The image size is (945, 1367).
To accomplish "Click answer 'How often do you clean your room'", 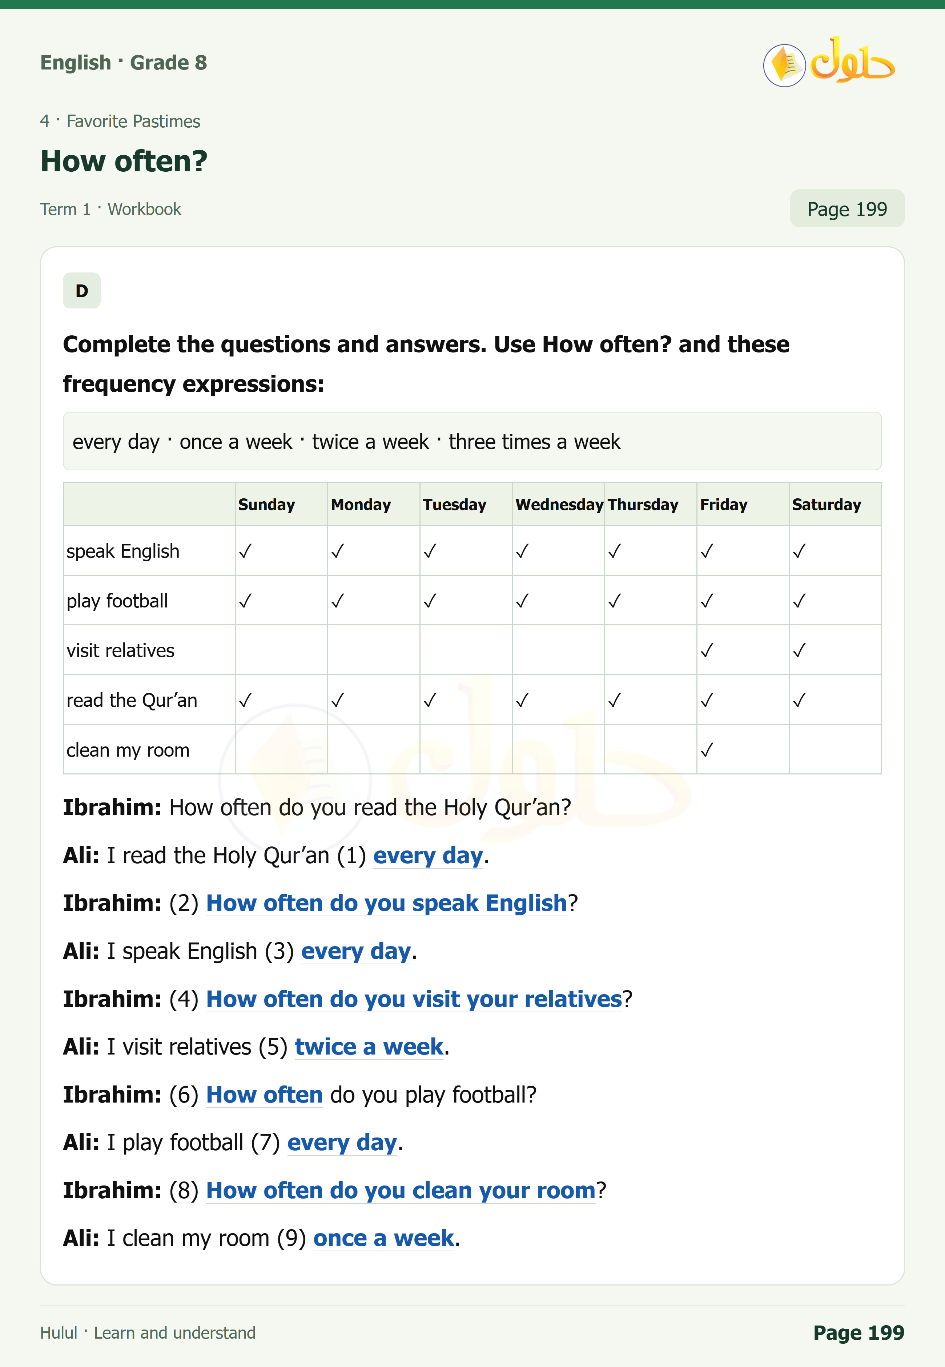I will point(401,1190).
